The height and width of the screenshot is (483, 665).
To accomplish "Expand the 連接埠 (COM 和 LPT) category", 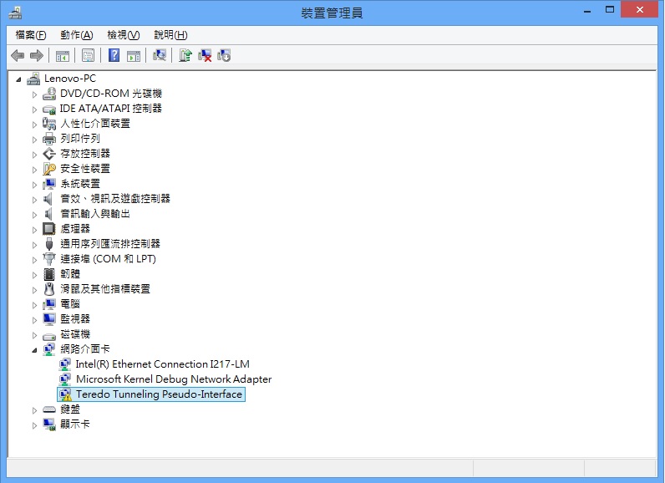I will (34, 260).
